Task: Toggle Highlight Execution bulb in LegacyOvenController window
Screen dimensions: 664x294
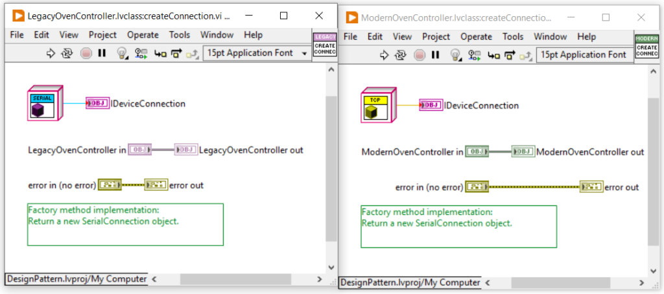Action: click(x=123, y=53)
